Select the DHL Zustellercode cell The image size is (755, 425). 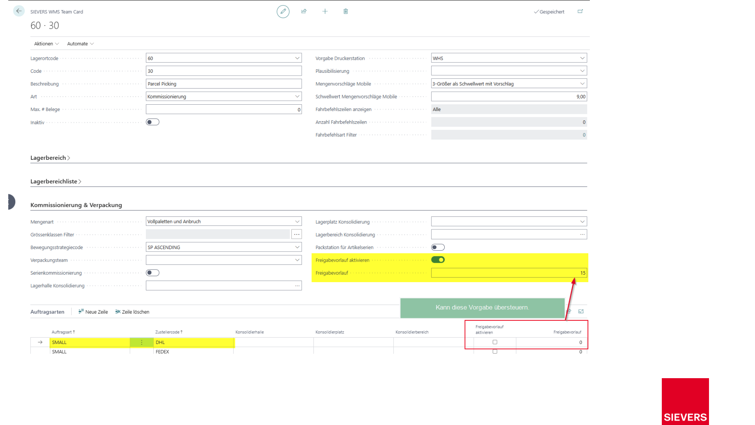(194, 342)
